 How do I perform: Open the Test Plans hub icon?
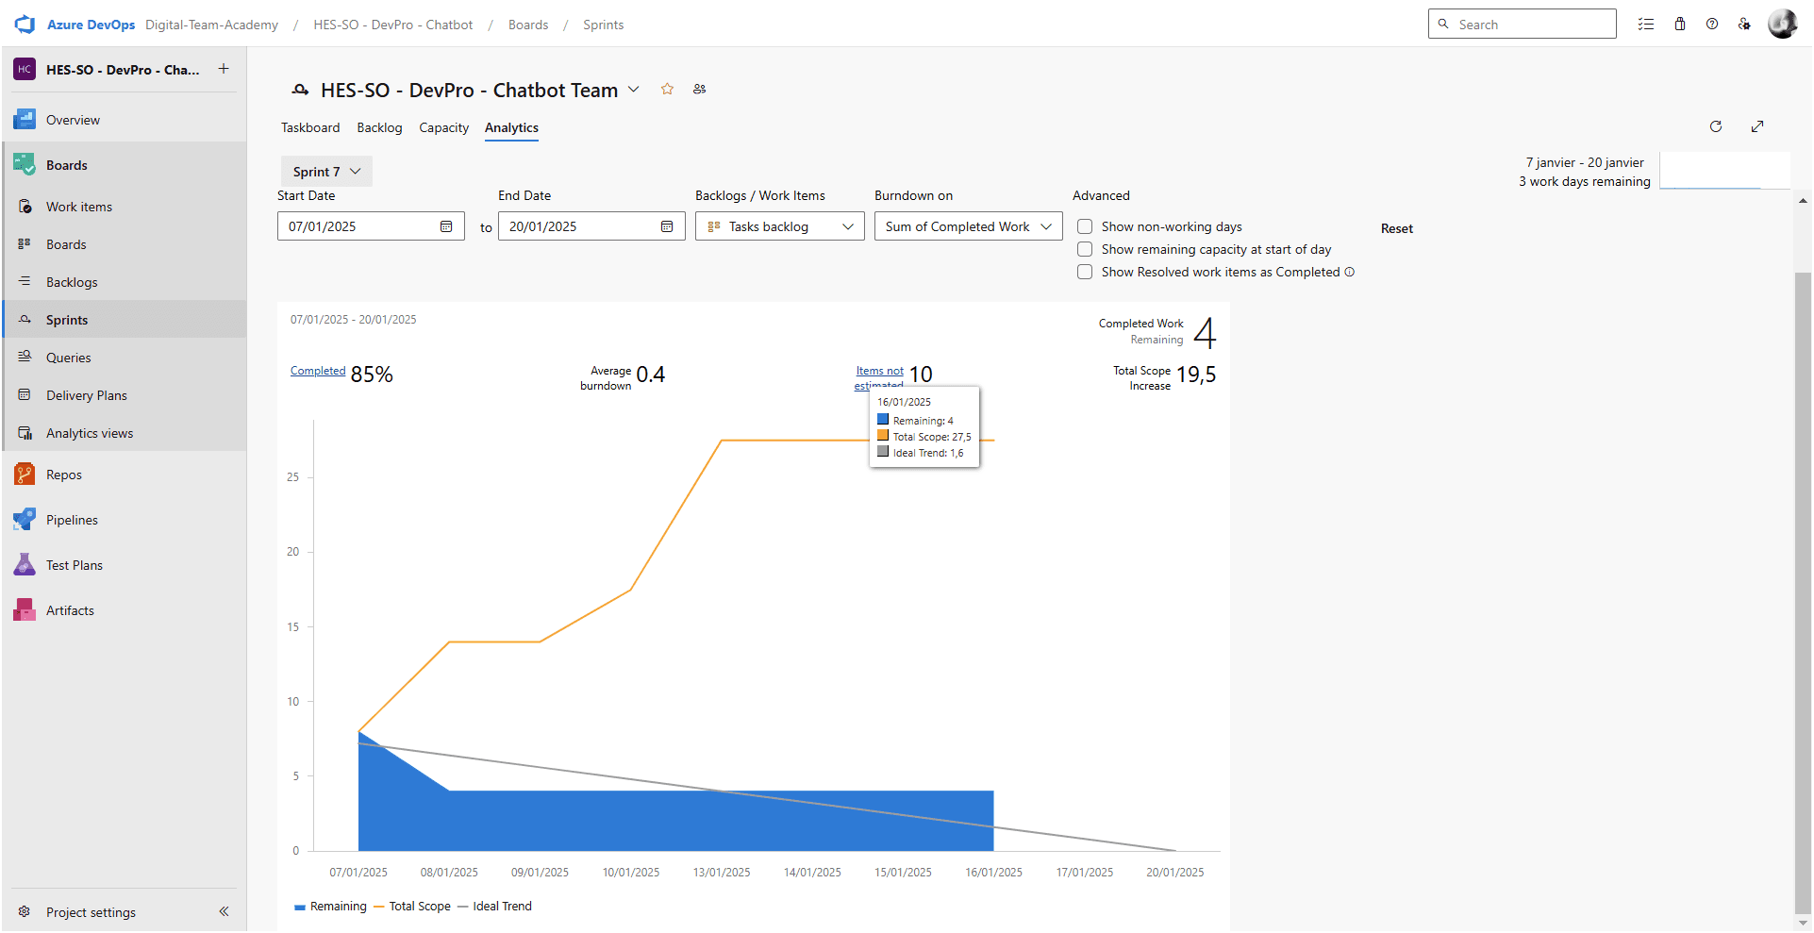pyautogui.click(x=25, y=565)
